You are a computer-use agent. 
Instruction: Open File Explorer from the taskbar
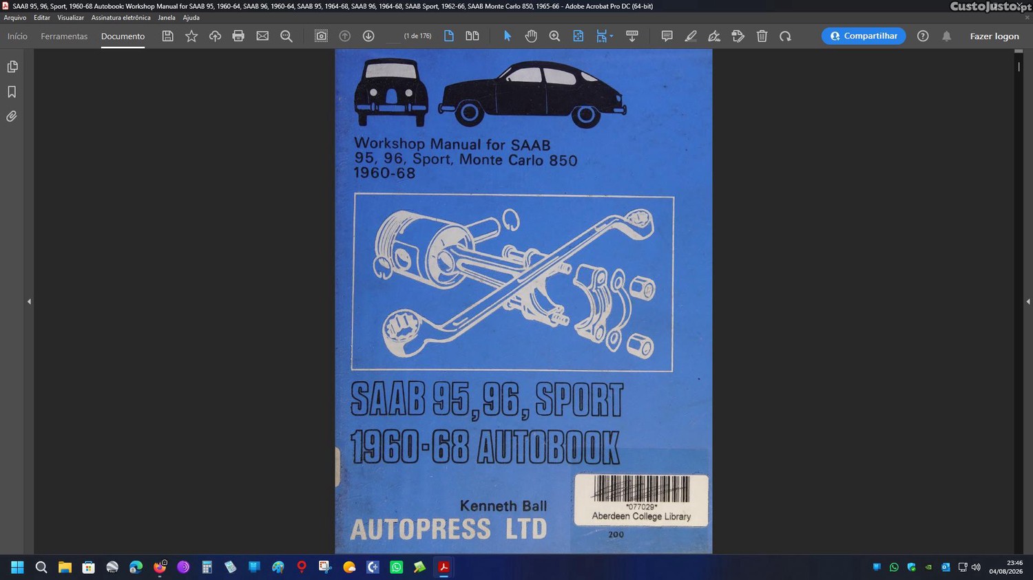[x=65, y=568]
